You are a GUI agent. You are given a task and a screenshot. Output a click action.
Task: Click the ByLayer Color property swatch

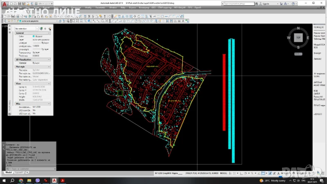[x=34, y=36]
